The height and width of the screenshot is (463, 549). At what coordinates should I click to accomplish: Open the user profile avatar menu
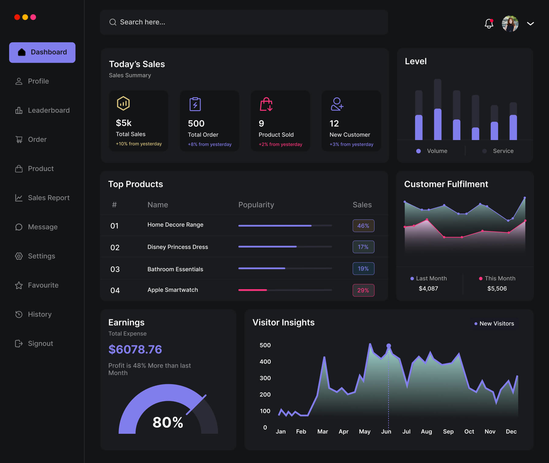pyautogui.click(x=510, y=24)
